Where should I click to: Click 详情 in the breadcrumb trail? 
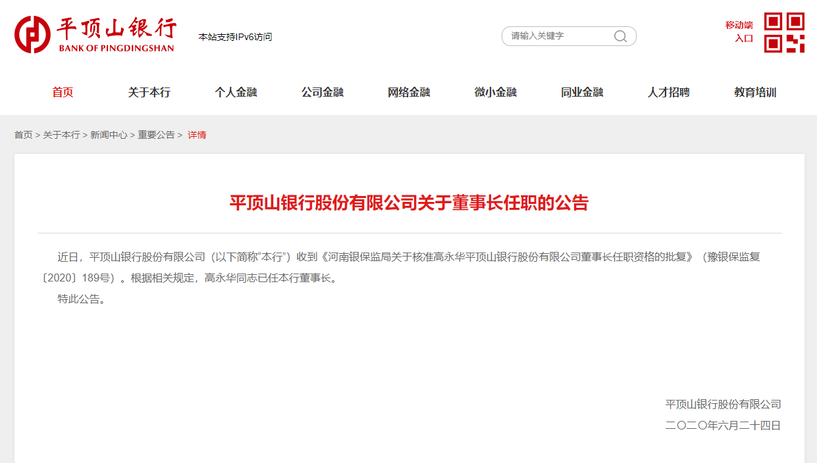pyautogui.click(x=197, y=135)
